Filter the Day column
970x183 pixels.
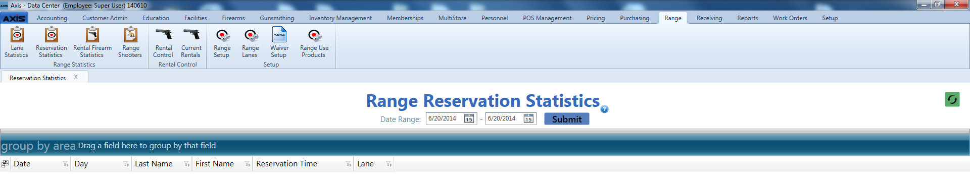126,164
